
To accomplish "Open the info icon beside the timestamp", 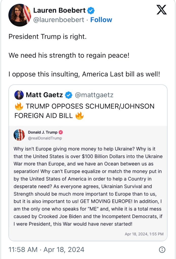I will [162, 250].
